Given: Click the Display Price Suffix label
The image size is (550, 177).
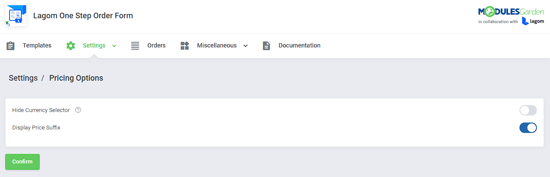Looking at the screenshot, I should point(36,128).
